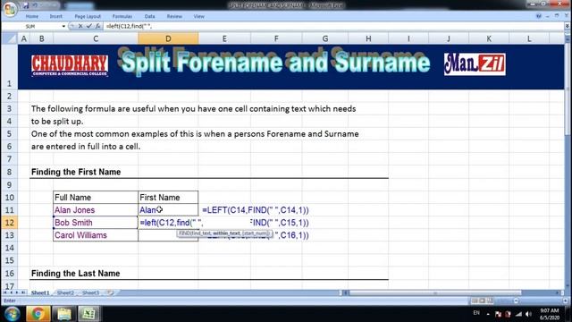Select the 'Bob Smith' cell
The width and height of the screenshot is (572, 322).
(x=96, y=223)
